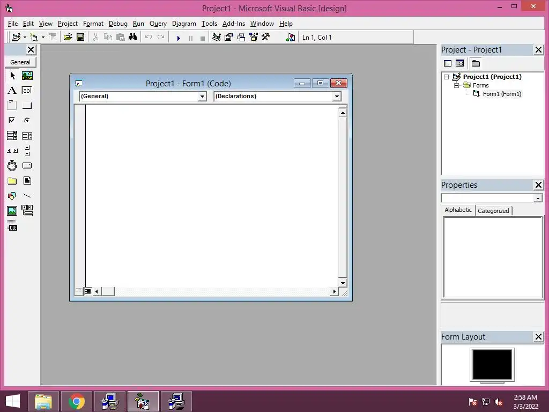Select the CheckBox control tool
The width and height of the screenshot is (549, 412).
pos(12,120)
